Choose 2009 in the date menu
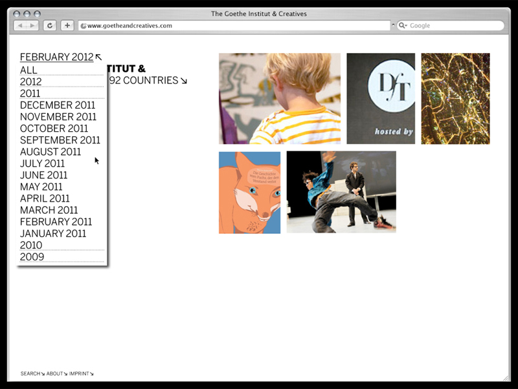Image resolution: width=518 pixels, height=389 pixels. point(32,257)
